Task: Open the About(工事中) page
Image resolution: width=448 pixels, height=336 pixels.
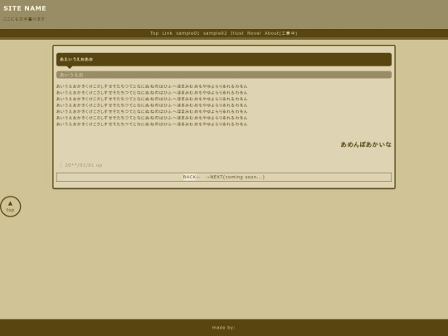Action: coord(280,33)
